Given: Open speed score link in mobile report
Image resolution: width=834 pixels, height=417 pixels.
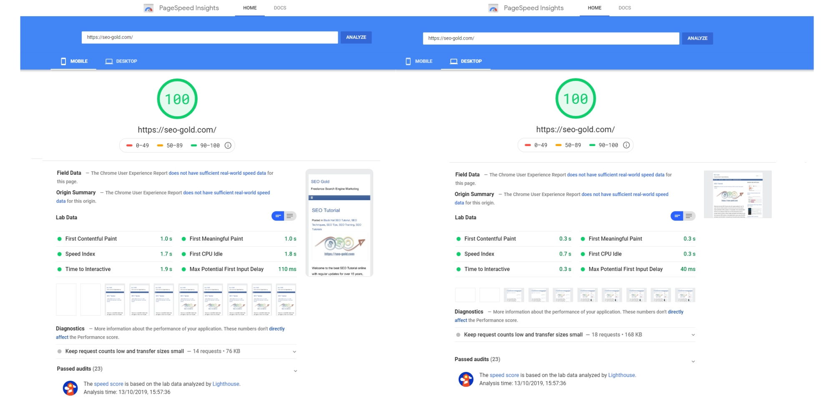Looking at the screenshot, I should point(108,384).
